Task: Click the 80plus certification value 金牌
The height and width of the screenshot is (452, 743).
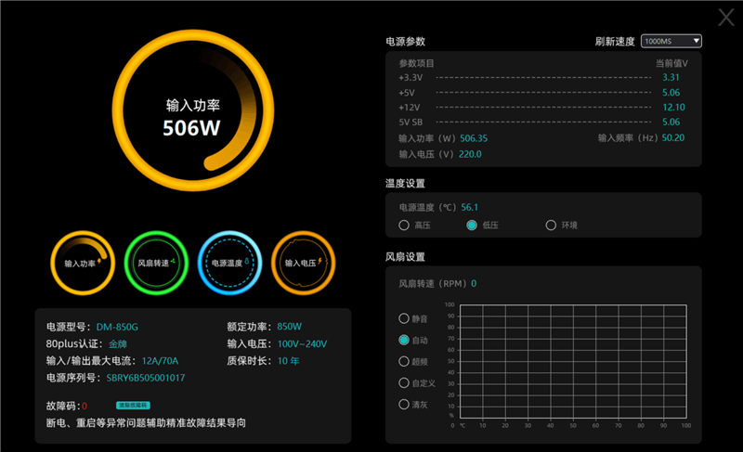Action: click(118, 344)
